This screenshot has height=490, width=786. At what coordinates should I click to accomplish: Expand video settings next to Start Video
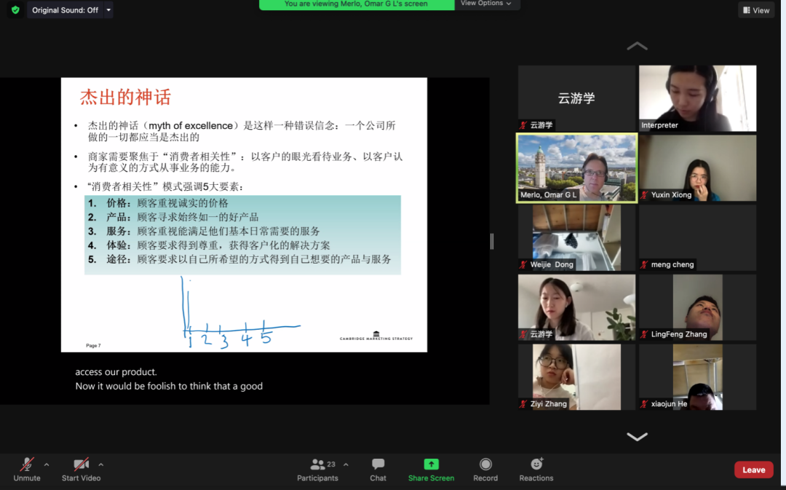pos(101,465)
